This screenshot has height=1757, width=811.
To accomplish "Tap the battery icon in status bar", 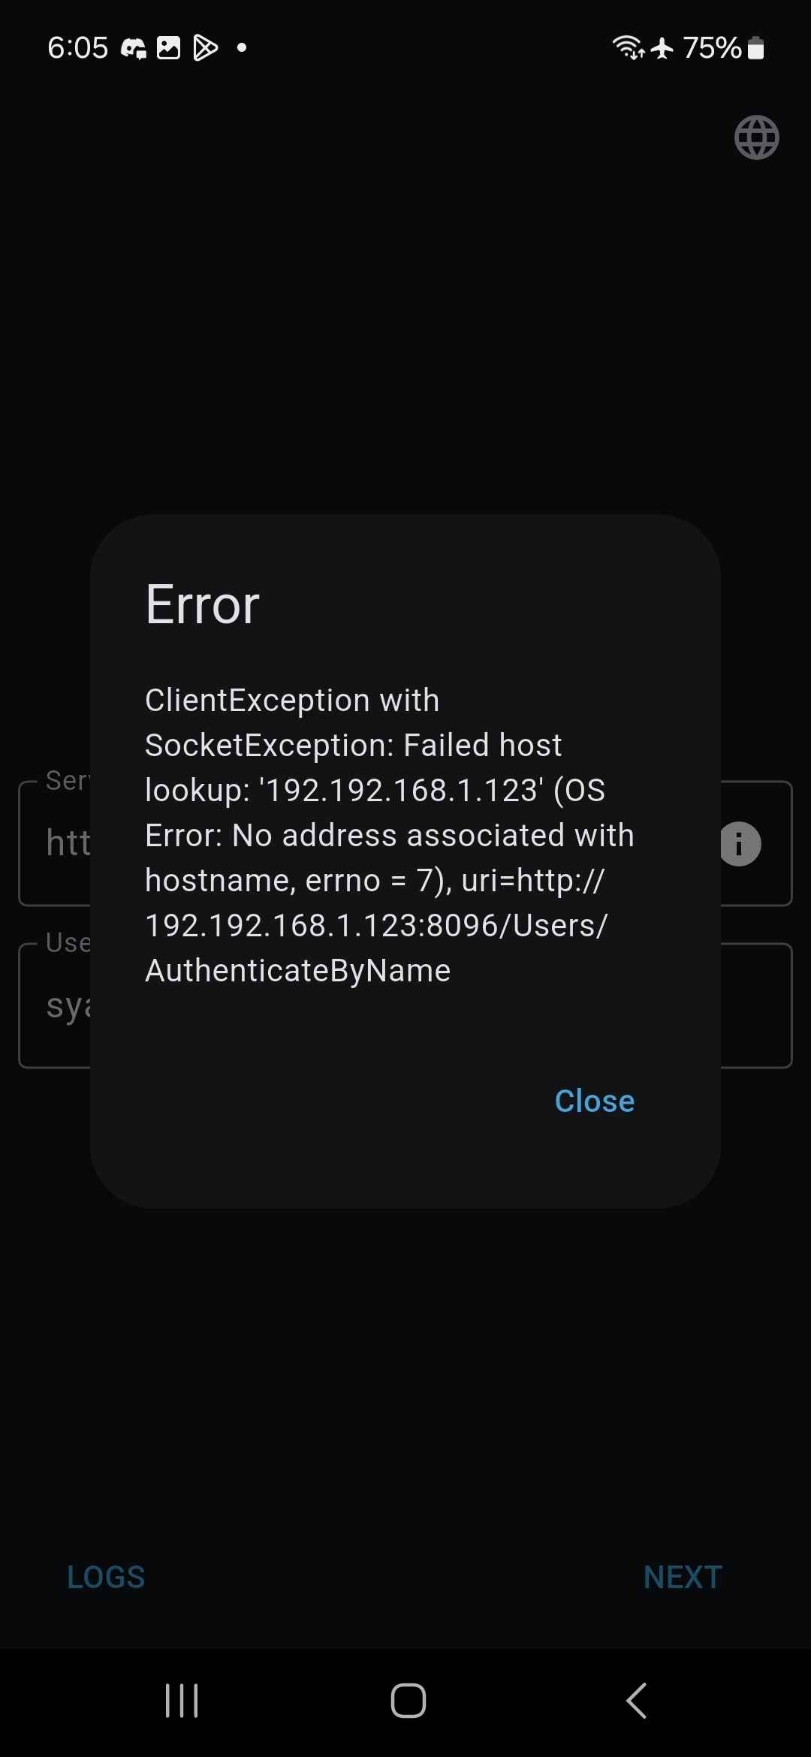I will (756, 48).
